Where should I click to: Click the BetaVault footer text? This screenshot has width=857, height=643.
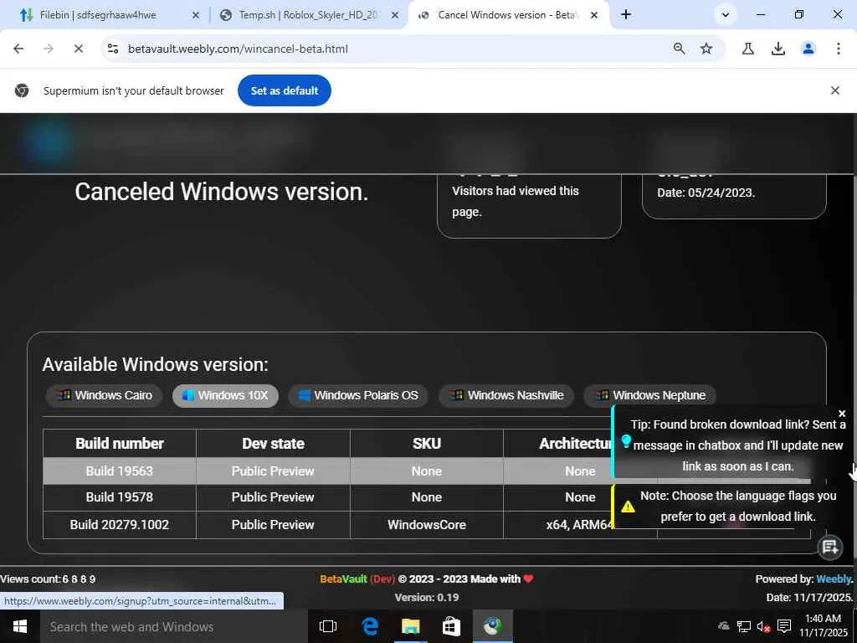click(344, 579)
